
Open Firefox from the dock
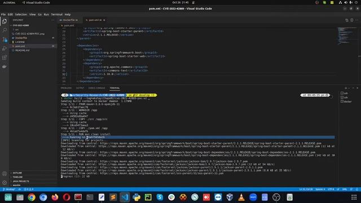(x=55, y=197)
